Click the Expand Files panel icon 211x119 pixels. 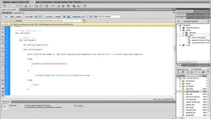point(208,72)
